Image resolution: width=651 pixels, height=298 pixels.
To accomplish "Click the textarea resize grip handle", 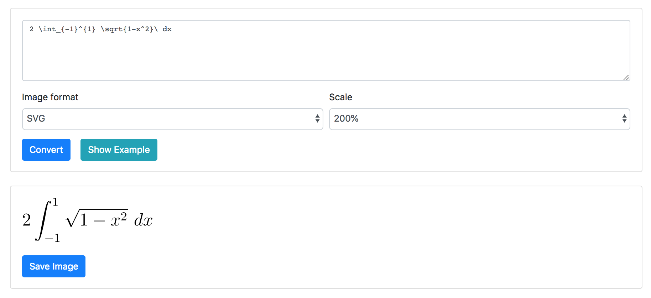I will pyautogui.click(x=626, y=77).
